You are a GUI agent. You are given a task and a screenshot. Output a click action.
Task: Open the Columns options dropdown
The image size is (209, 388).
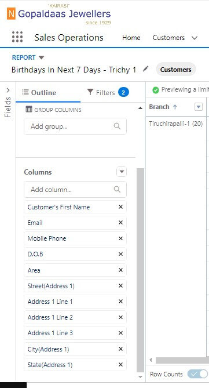pyautogui.click(x=122, y=172)
